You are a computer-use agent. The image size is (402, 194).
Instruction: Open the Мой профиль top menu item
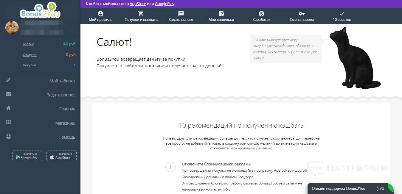tap(100, 20)
